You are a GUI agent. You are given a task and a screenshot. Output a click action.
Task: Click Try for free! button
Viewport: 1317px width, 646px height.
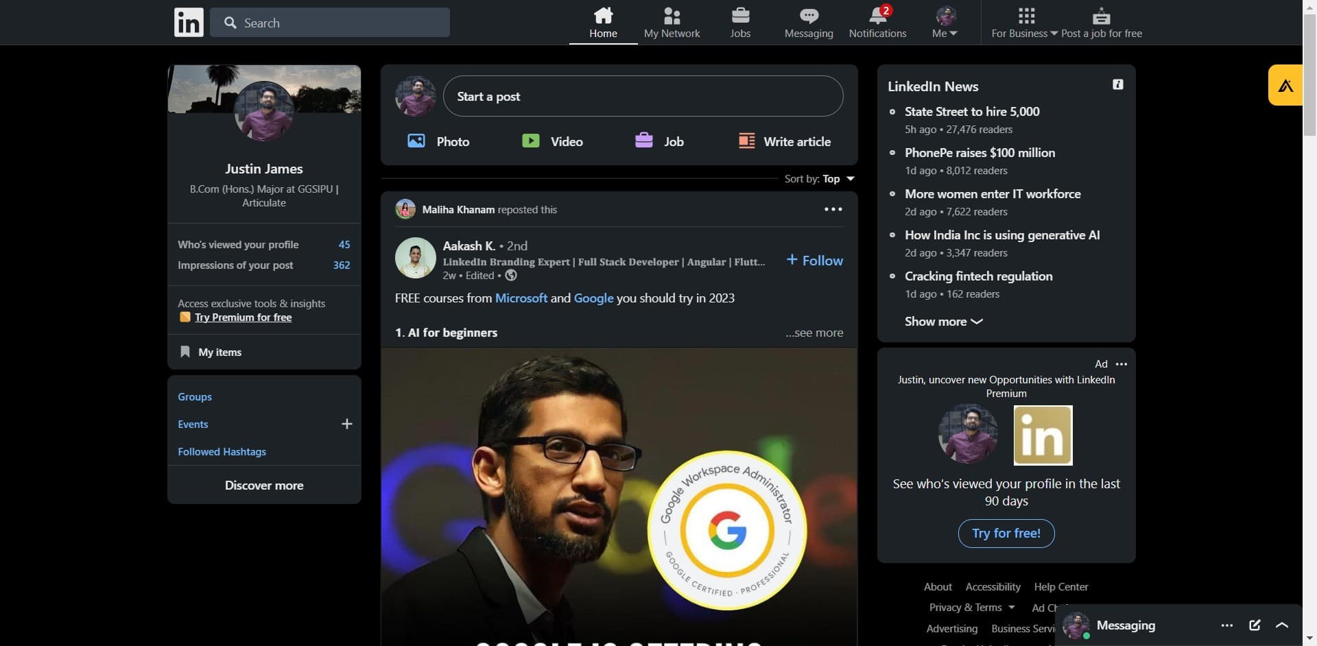coord(1006,534)
